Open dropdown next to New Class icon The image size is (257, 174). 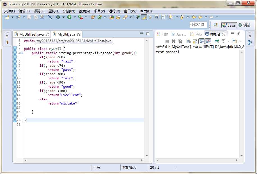click(x=105, y=17)
